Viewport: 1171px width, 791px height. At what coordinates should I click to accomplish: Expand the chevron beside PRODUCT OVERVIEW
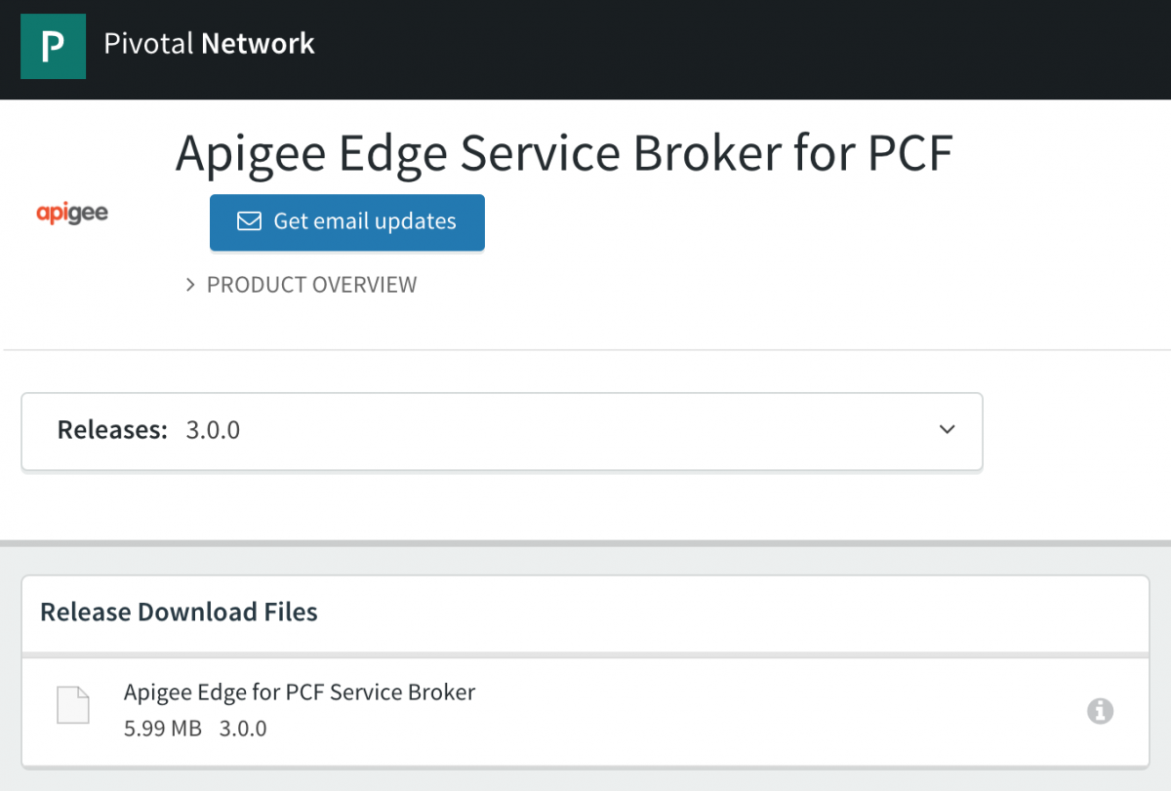(x=191, y=285)
